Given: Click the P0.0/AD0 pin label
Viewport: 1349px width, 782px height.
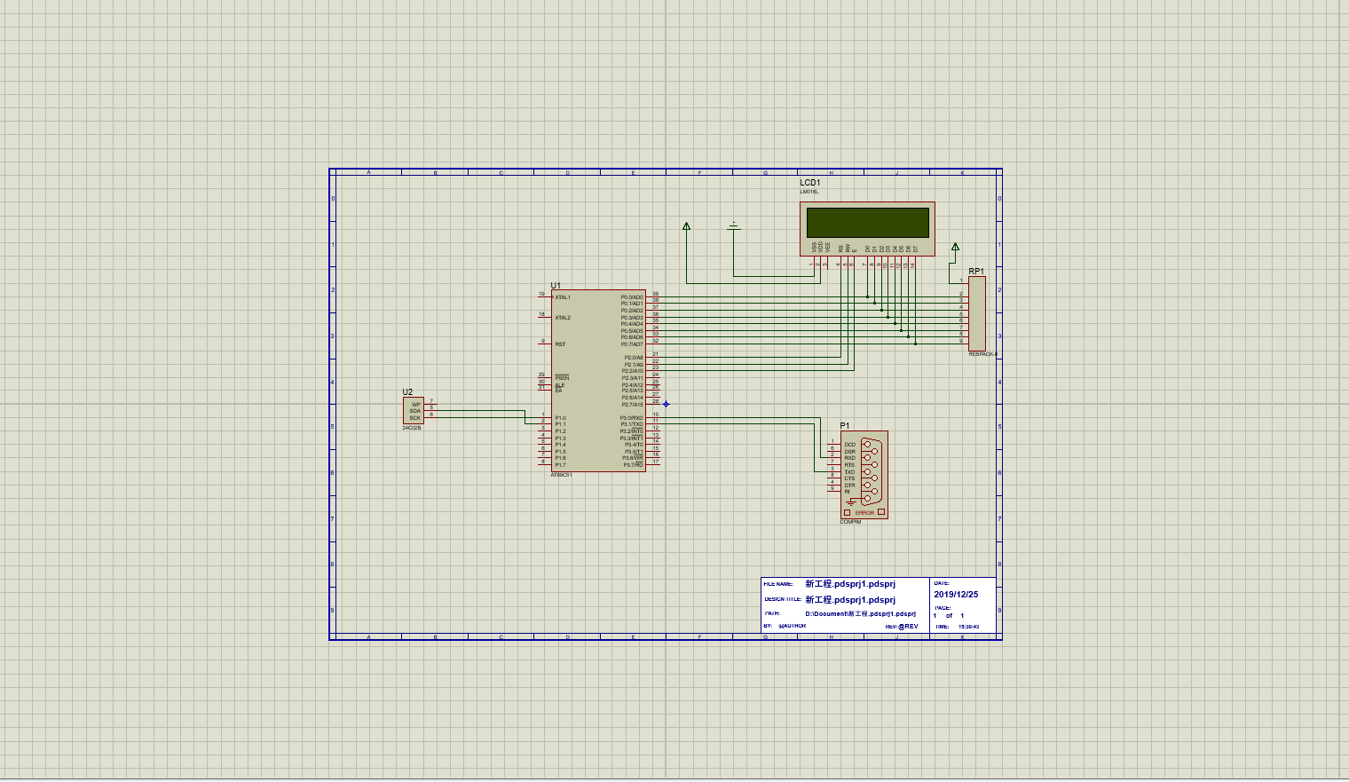Looking at the screenshot, I should click(632, 297).
